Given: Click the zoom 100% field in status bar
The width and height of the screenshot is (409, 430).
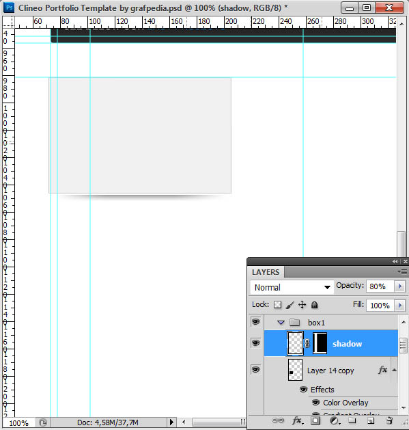Looking at the screenshot, I should (18, 423).
